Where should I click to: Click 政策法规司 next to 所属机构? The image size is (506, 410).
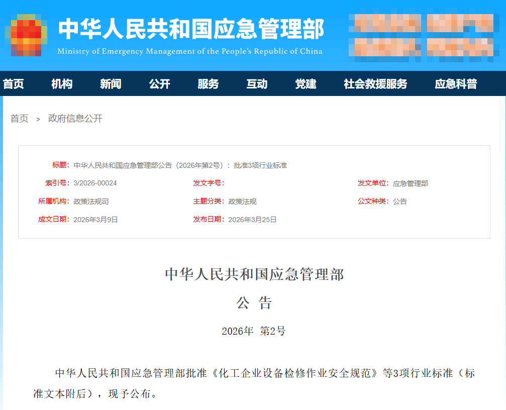pyautogui.click(x=91, y=201)
